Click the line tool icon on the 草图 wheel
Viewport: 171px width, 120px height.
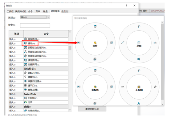coord(123,43)
